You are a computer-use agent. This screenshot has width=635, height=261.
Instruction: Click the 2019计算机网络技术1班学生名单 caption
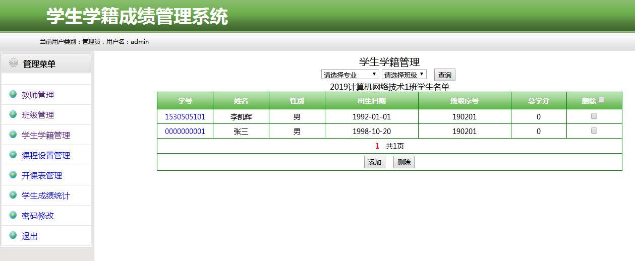pos(389,86)
